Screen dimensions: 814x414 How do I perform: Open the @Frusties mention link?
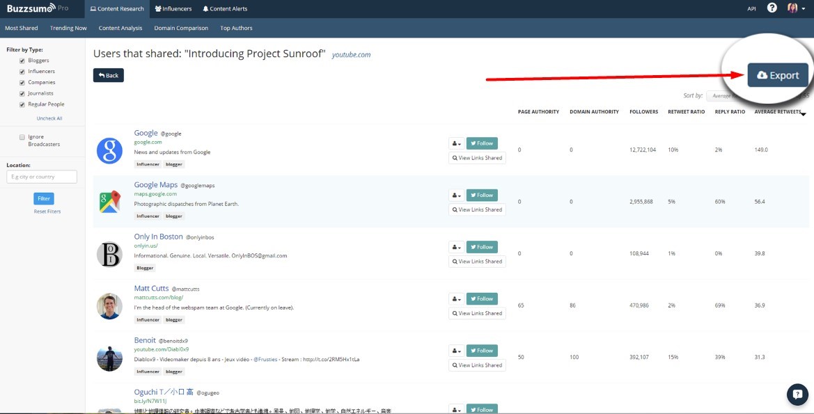click(x=265, y=359)
